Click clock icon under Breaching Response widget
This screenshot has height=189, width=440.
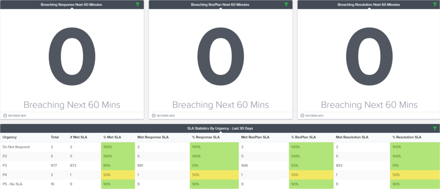click(5, 116)
